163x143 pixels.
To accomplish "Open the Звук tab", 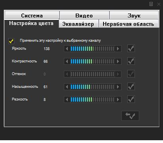I will click(134, 15).
